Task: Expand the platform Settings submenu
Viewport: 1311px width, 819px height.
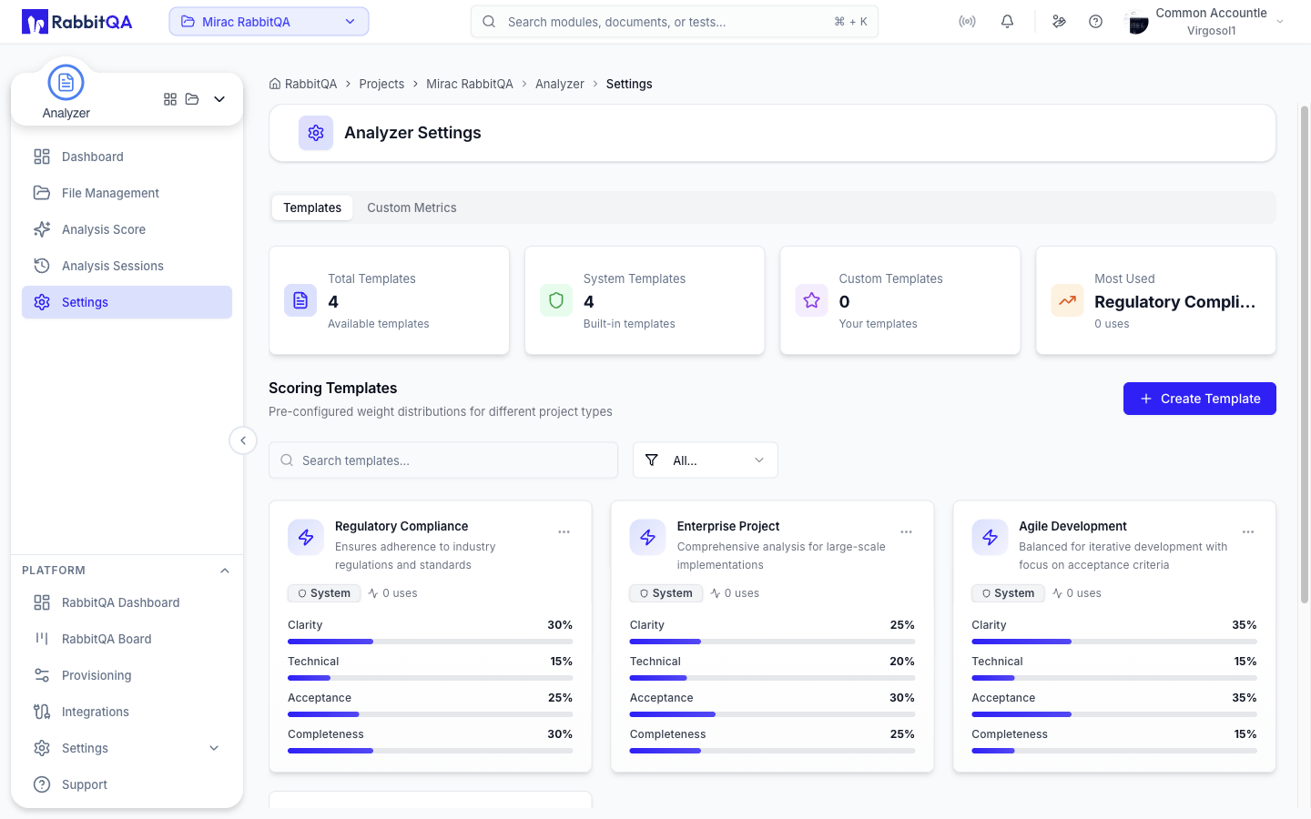Action: [214, 748]
